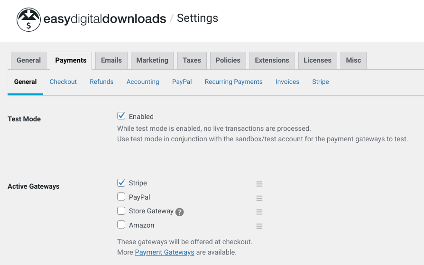Open the Extensions tab

pyautogui.click(x=272, y=60)
